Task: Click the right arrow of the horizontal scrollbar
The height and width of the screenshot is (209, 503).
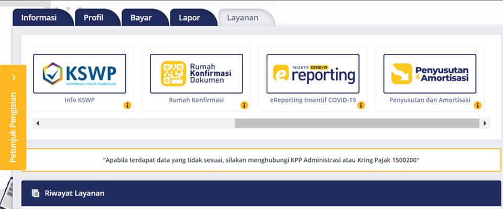Action: click(485, 123)
